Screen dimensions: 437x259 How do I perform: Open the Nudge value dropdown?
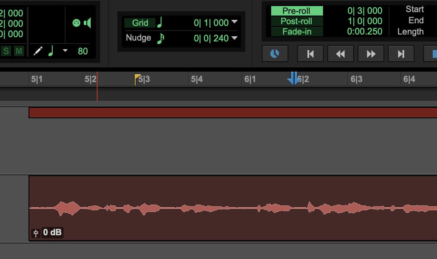point(234,38)
